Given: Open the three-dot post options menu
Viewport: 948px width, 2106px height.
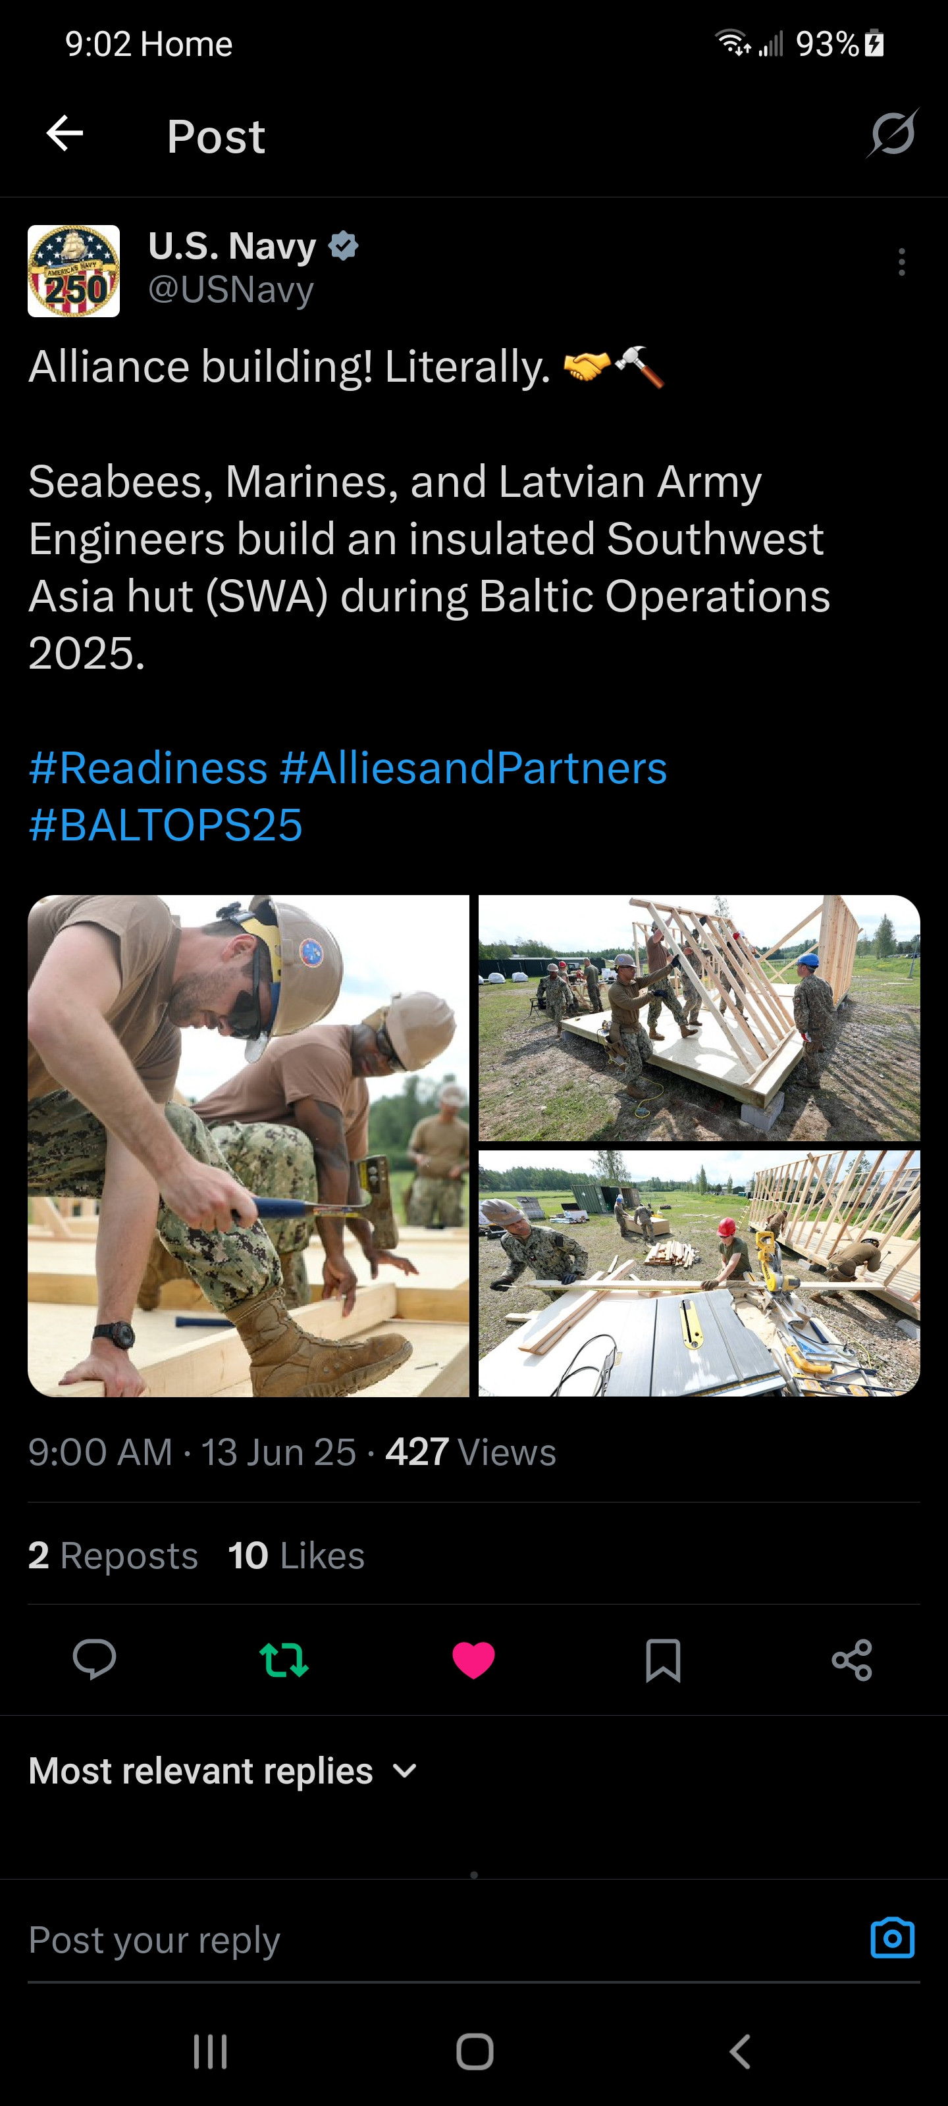Looking at the screenshot, I should (x=901, y=263).
